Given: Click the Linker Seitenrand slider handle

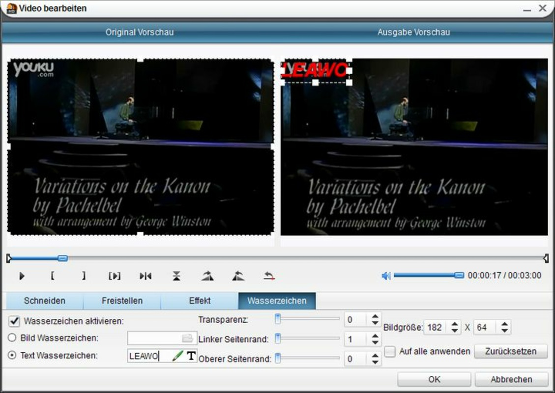Looking at the screenshot, I should tap(278, 338).
